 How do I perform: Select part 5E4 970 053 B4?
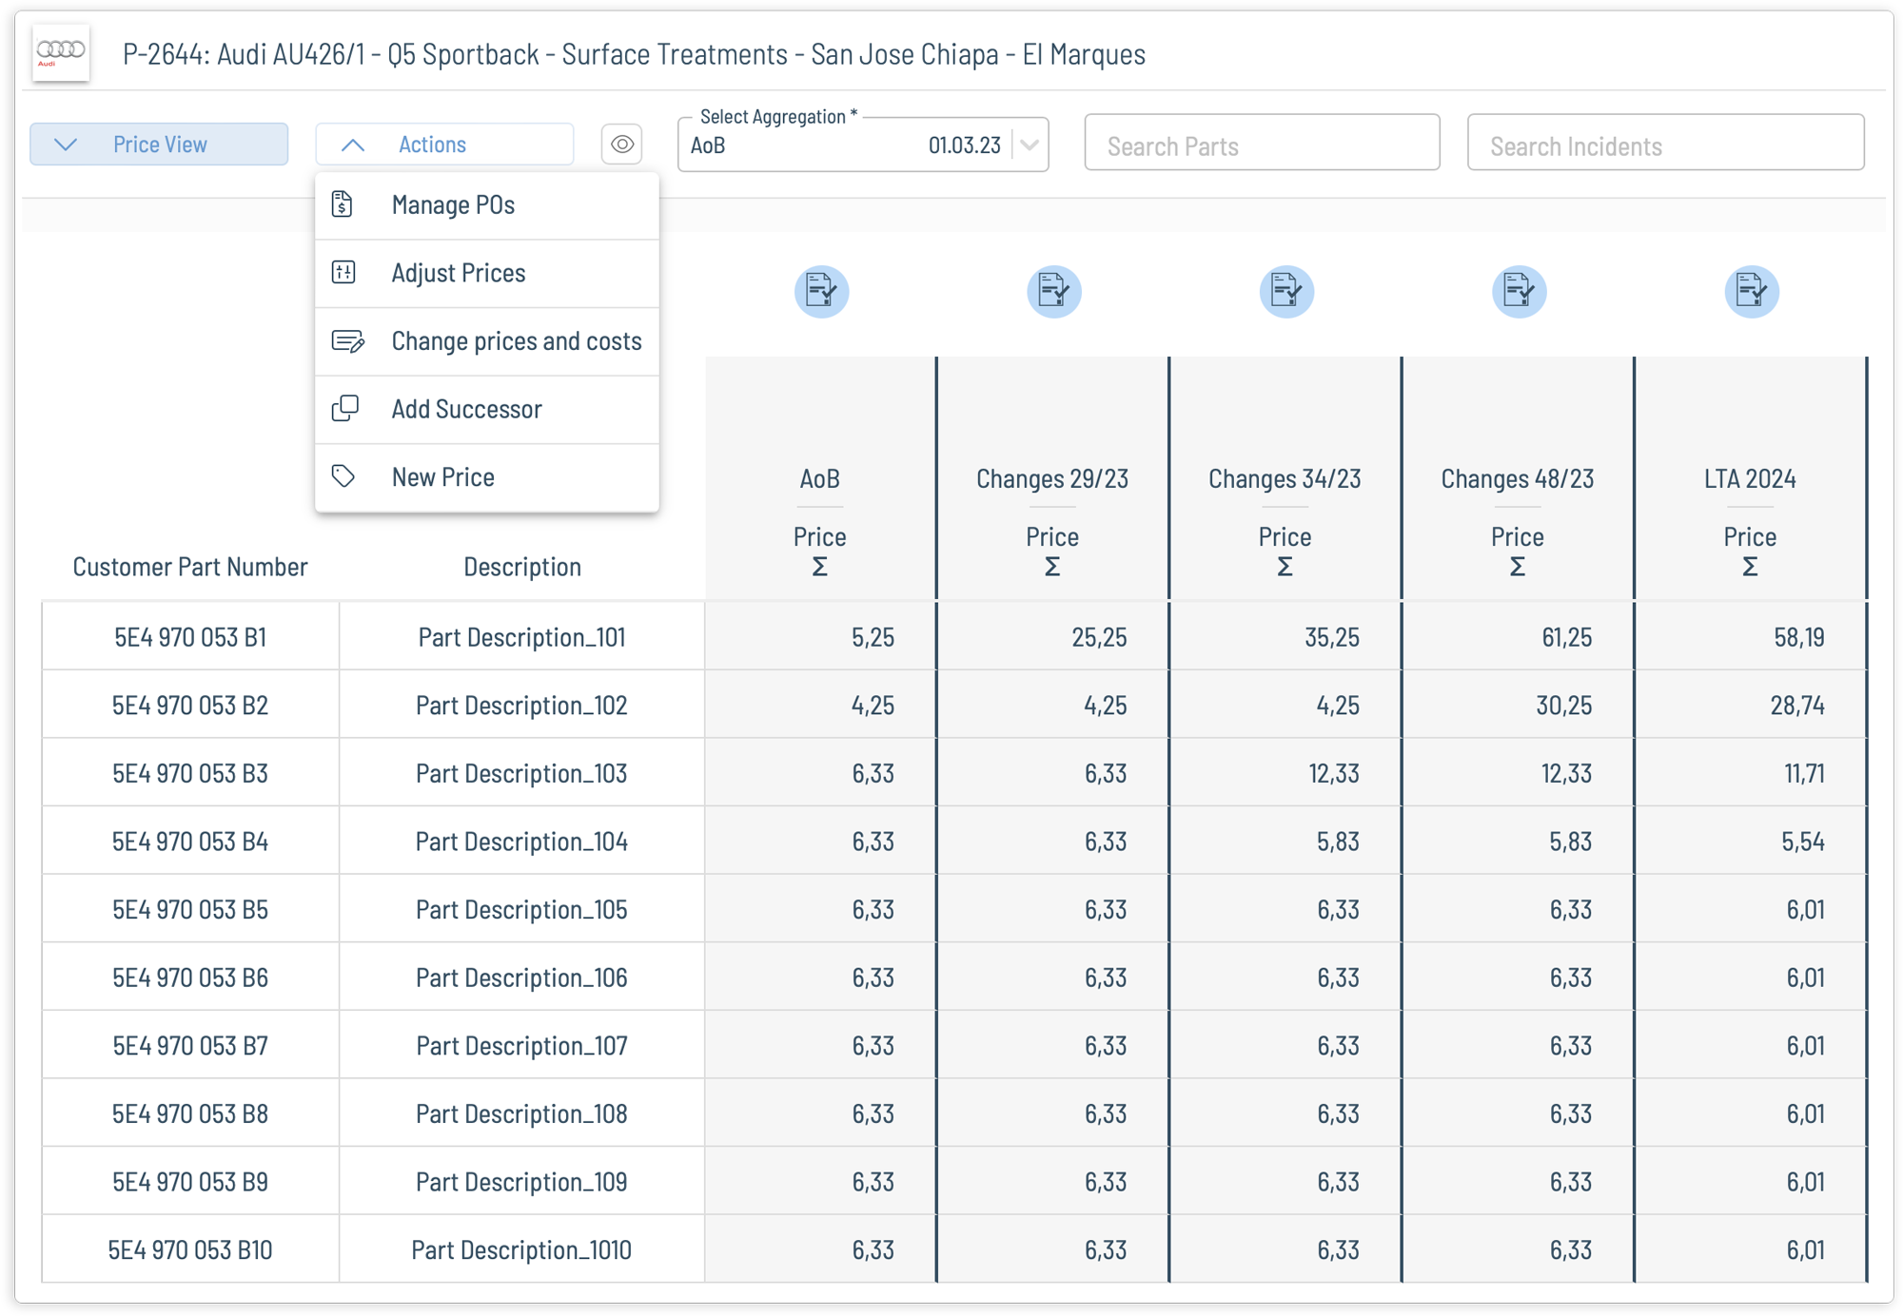click(x=190, y=842)
